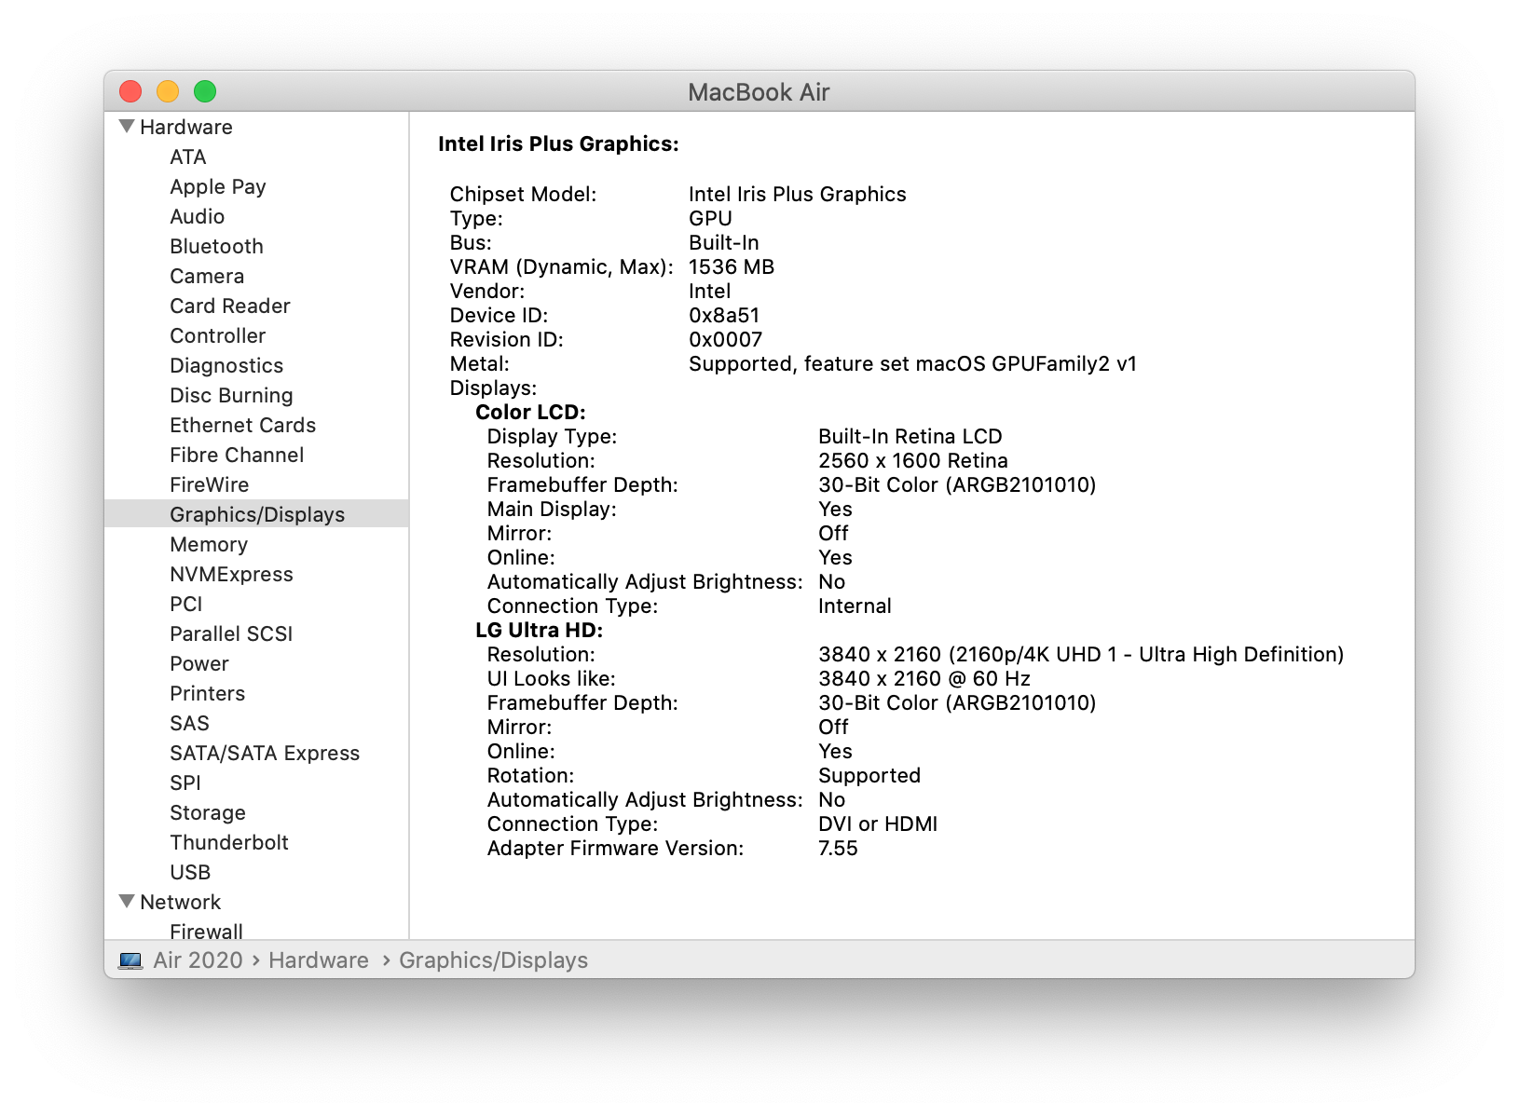Screen dimensions: 1519x1116
Task: Select Storage in the sidebar
Action: coord(207,812)
